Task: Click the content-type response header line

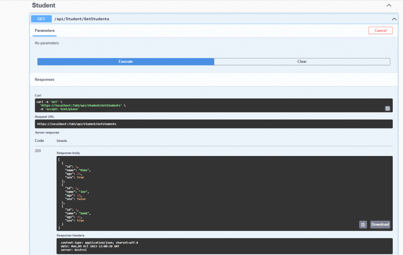Action: click(100, 243)
